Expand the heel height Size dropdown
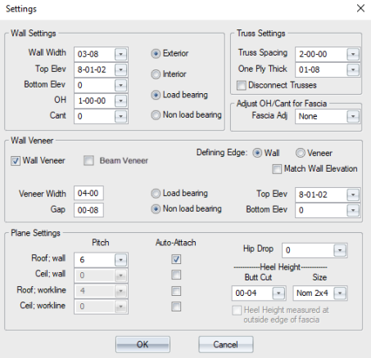The image size is (371, 358). 340,293
